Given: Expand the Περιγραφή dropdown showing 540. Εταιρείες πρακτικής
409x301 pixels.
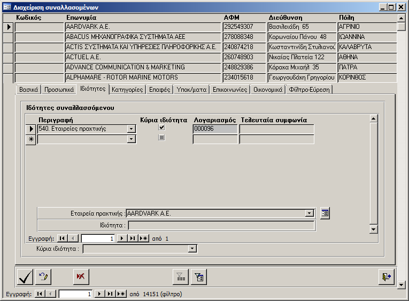Looking at the screenshot, I should (132, 129).
